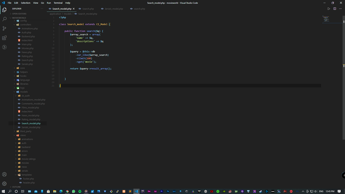
Task: Click the VS Code logo icon
Action: 3,3
